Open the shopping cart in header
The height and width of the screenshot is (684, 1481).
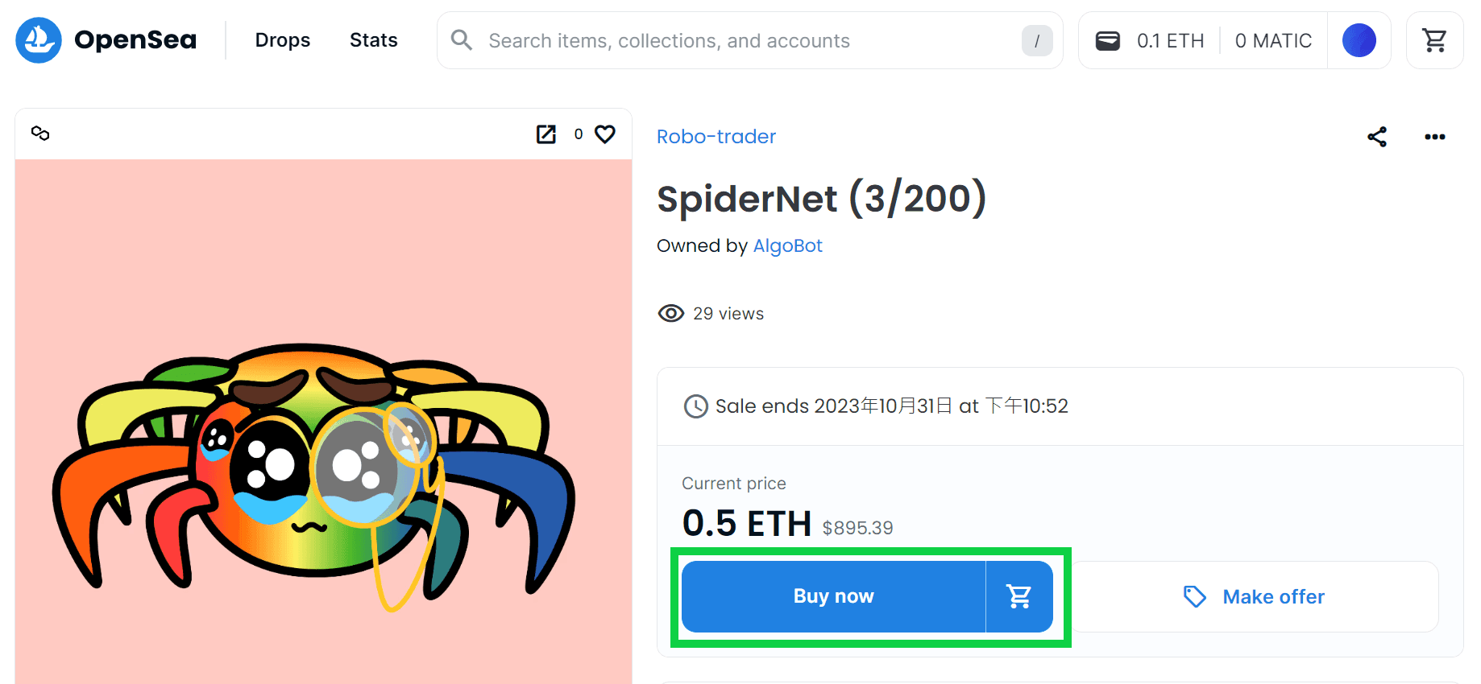tap(1434, 40)
